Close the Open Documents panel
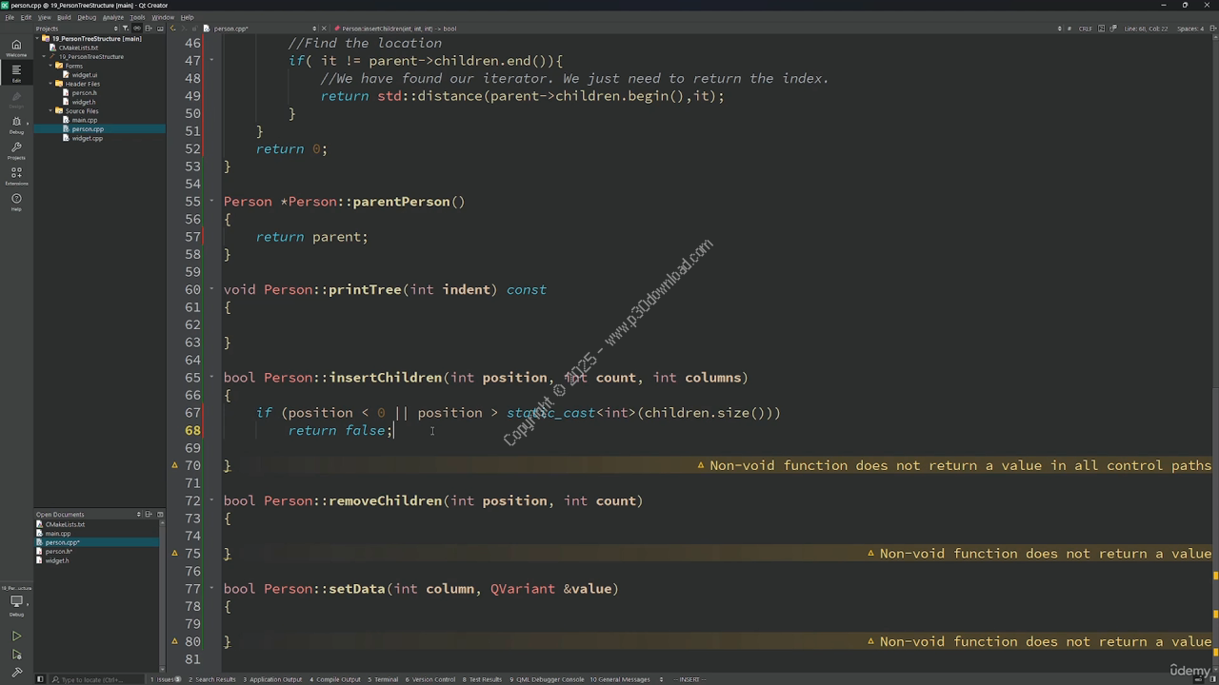1219x685 pixels. coord(160,515)
